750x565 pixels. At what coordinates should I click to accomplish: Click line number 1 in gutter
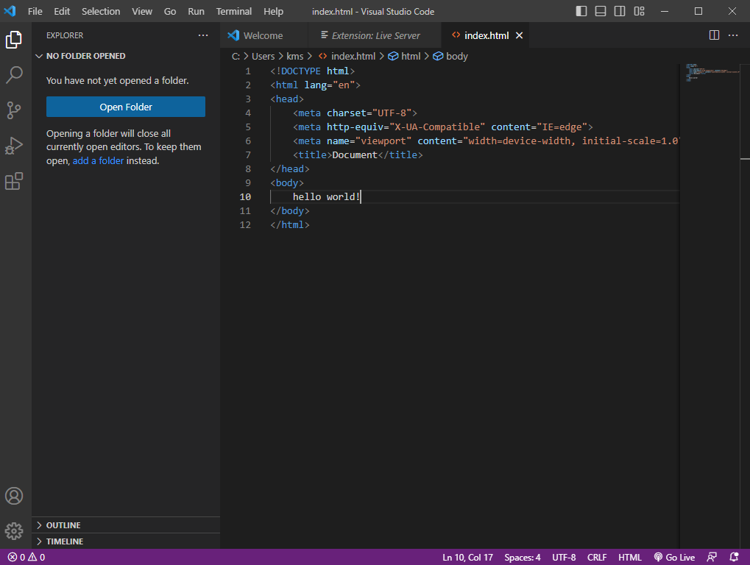coord(248,71)
